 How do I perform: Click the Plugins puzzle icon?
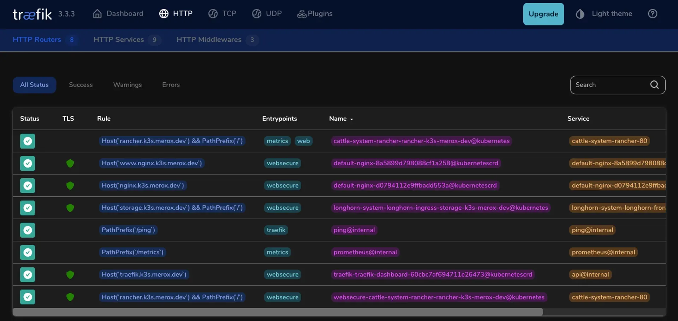click(302, 14)
